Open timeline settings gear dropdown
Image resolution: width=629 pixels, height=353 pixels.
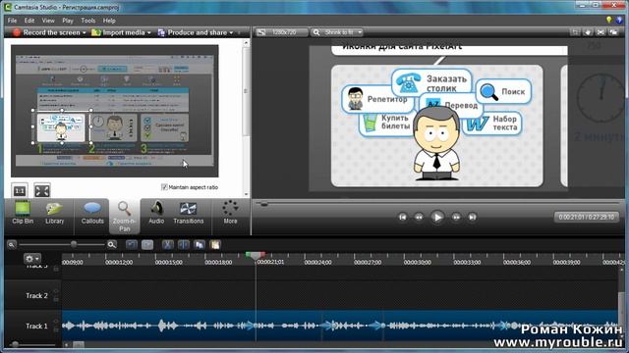pyautogui.click(x=32, y=259)
